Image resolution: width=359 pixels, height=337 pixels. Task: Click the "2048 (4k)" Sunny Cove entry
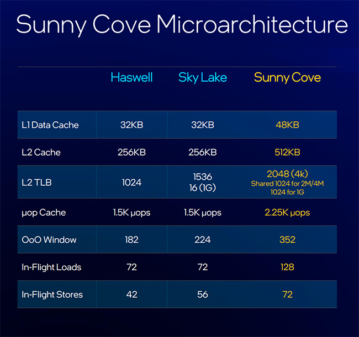coord(287,174)
